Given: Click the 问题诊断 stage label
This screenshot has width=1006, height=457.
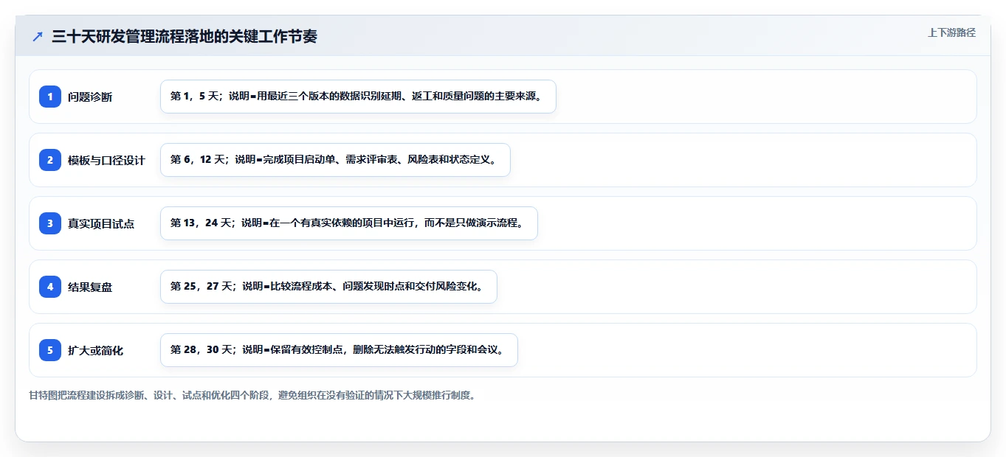Looking at the screenshot, I should tap(90, 97).
